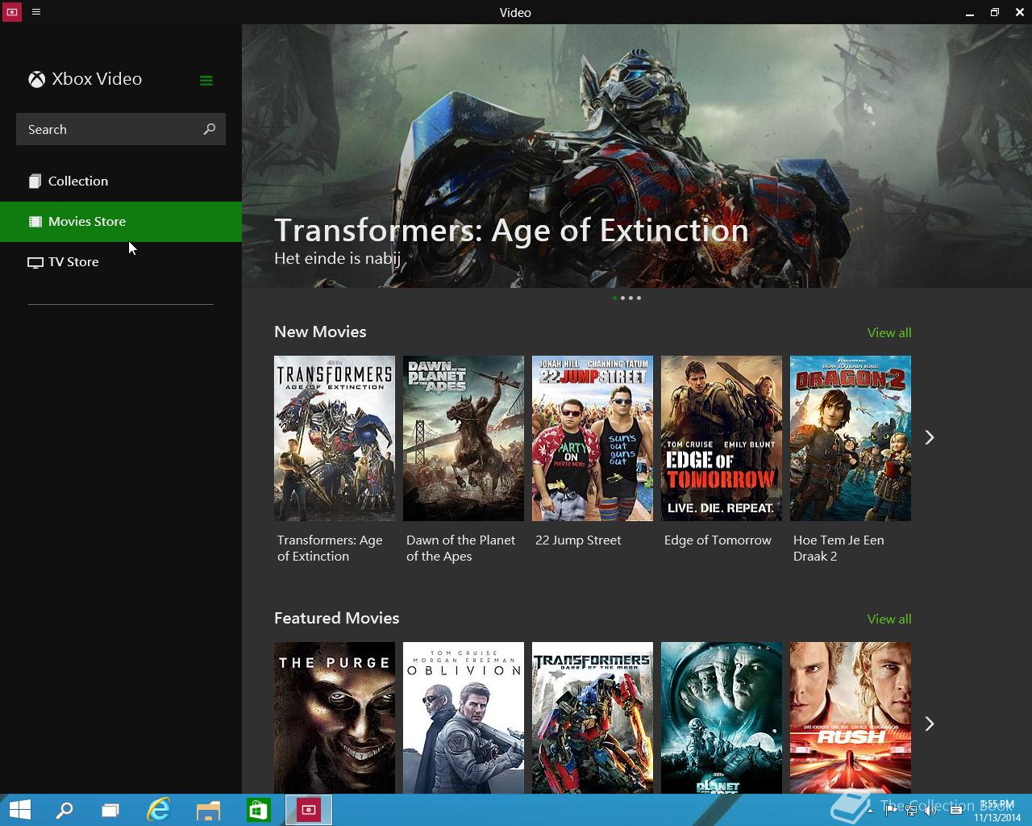Open Transformers Dark of the Moon poster
Viewport: 1032px width, 826px height.
tap(593, 718)
